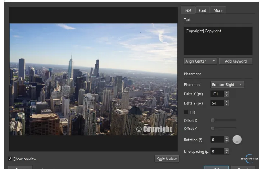Decrease Delta X with the down arrow
Viewport: 259px width, 169px height.
226,95
